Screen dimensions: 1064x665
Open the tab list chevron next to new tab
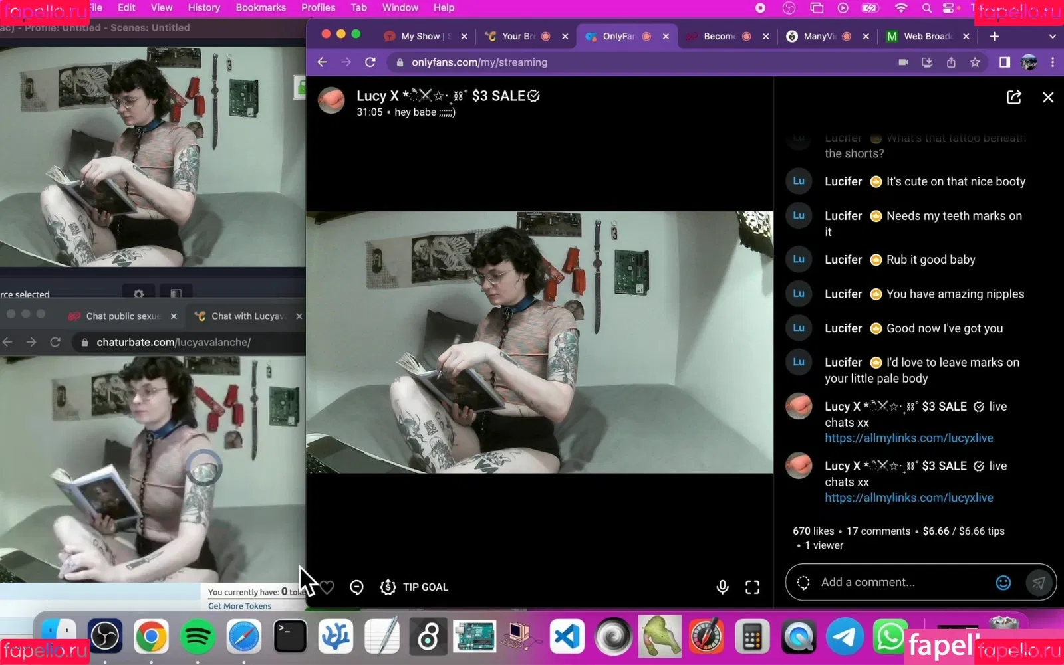point(1053,36)
